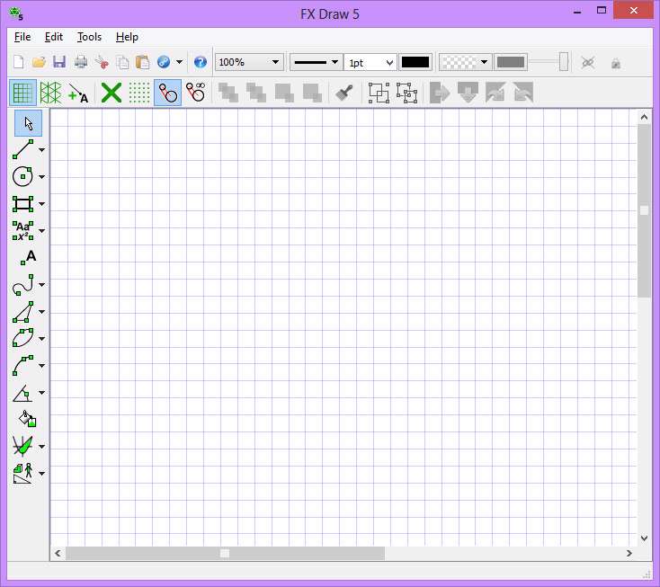The height and width of the screenshot is (587, 660).
Task: Select the rectangle drawing tool
Action: click(x=23, y=204)
